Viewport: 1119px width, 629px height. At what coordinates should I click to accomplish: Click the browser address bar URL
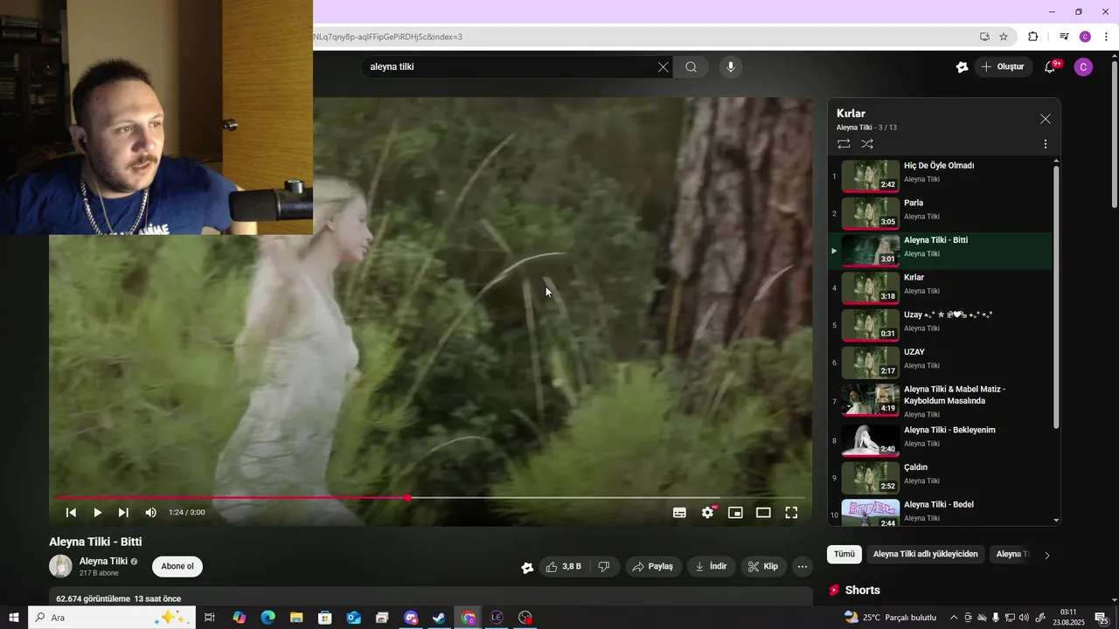pyautogui.click(x=388, y=37)
